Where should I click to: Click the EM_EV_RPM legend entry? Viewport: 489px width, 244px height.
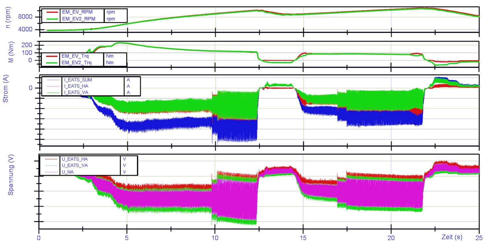[77, 12]
